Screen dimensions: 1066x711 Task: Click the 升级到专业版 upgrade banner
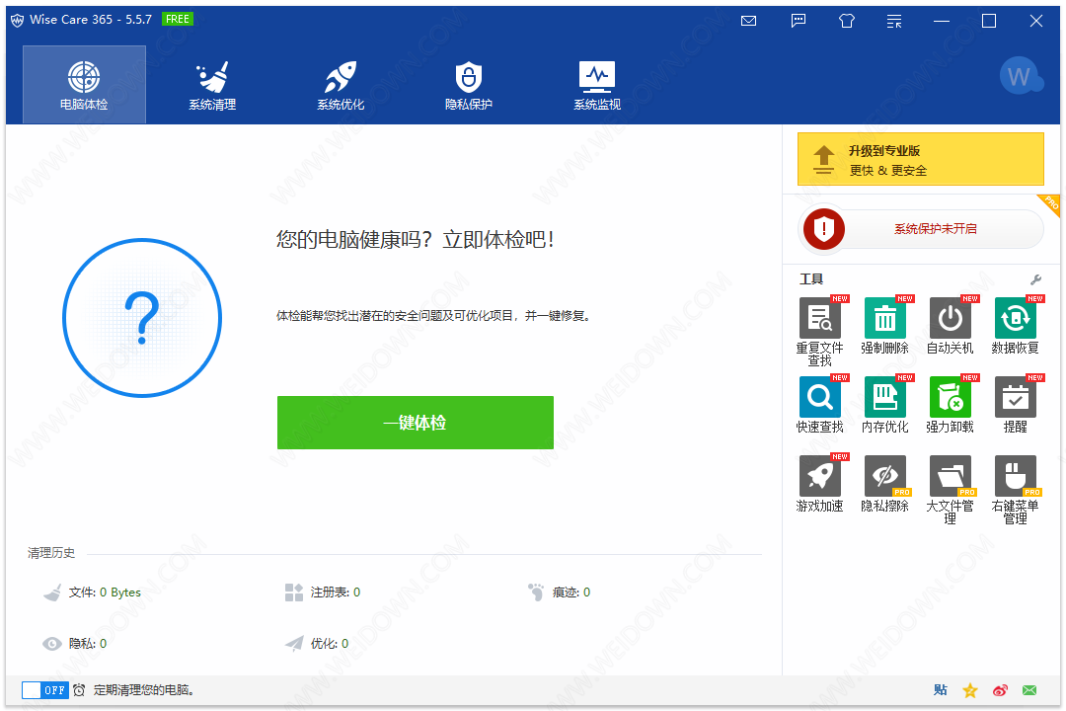(x=921, y=159)
